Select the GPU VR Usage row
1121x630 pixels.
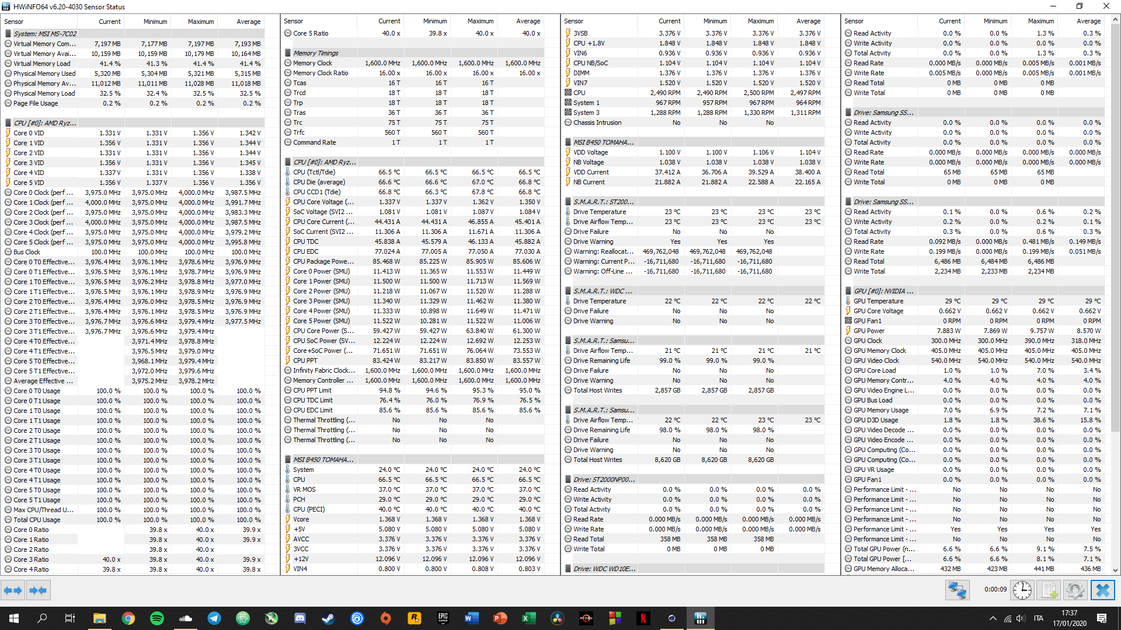tap(974, 470)
